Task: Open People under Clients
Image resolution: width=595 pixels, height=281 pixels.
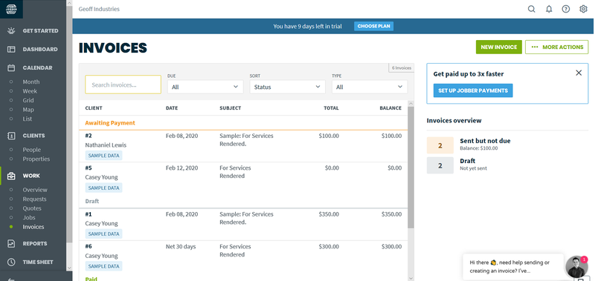Action: [x=32, y=150]
